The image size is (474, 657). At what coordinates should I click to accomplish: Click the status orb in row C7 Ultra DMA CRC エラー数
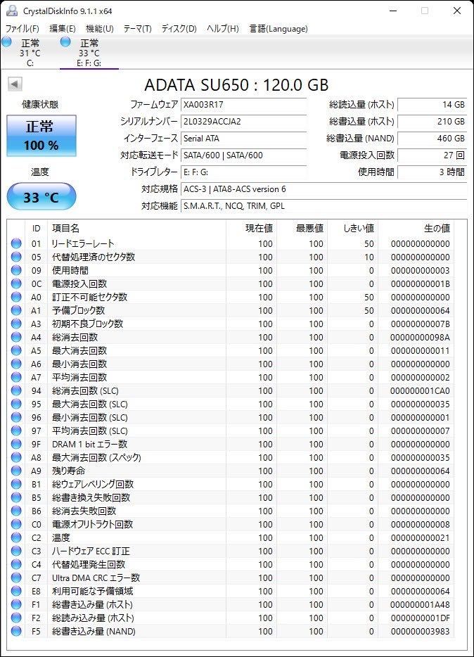16,578
